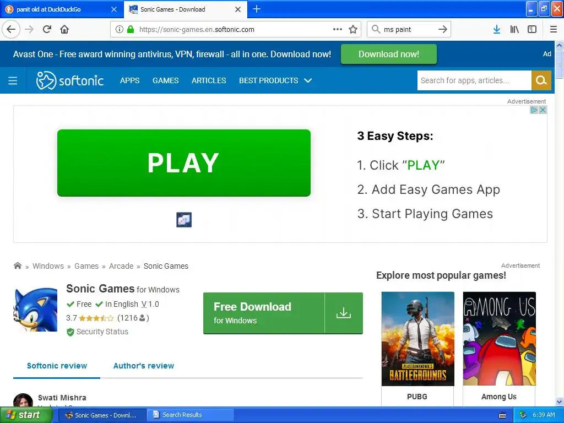564x423 pixels.
Task: Click the Softonic search input field
Action: [x=474, y=80]
